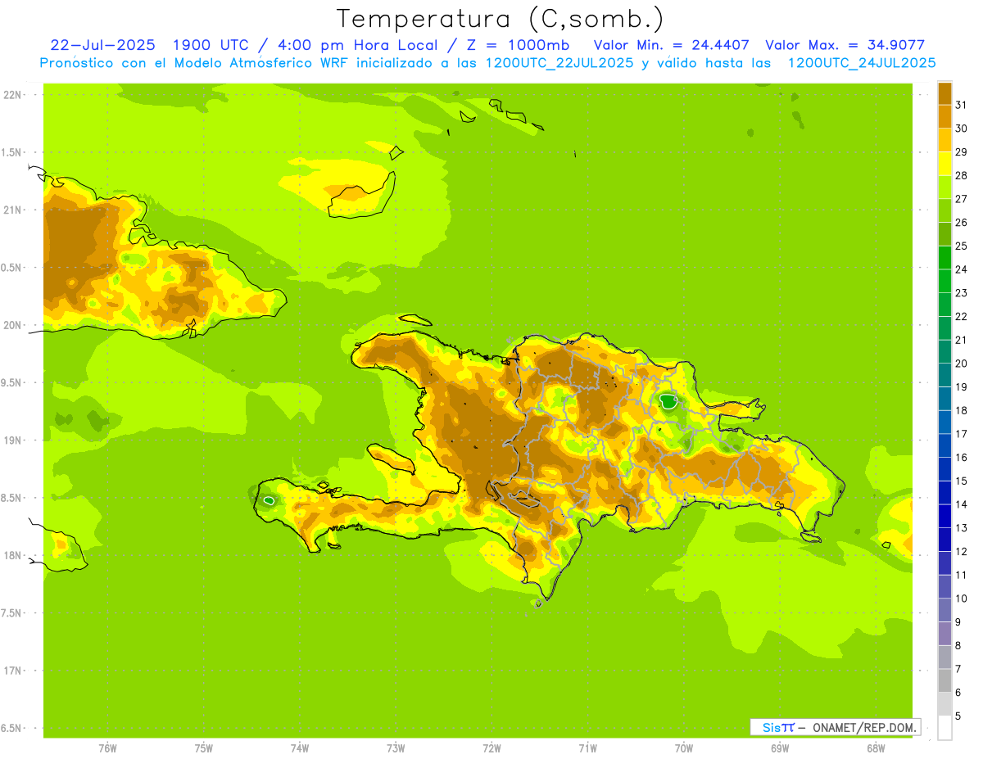
Task: Click the legend color band between 8 and 9
Action: 944,634
